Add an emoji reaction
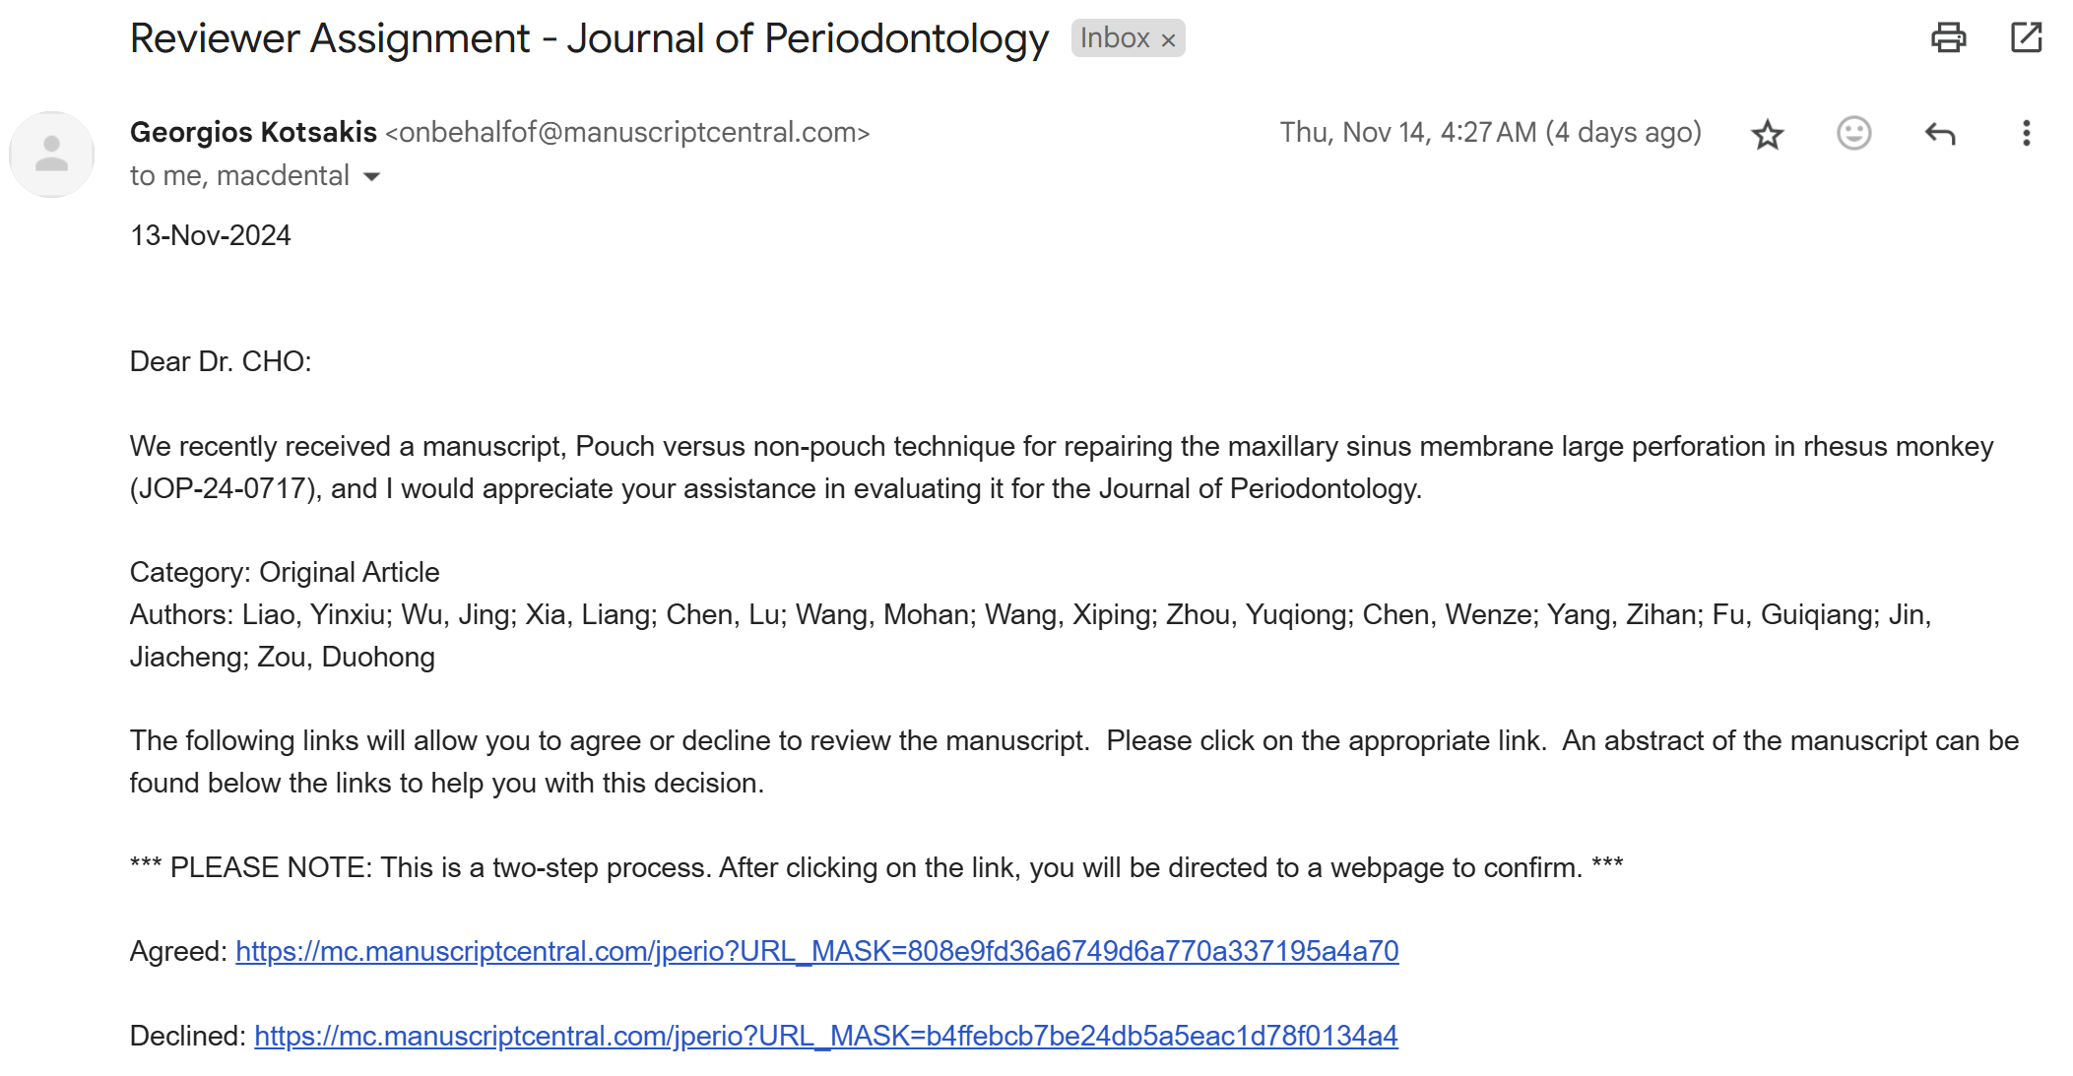Image resolution: width=2073 pixels, height=1076 pixels. tap(1853, 133)
